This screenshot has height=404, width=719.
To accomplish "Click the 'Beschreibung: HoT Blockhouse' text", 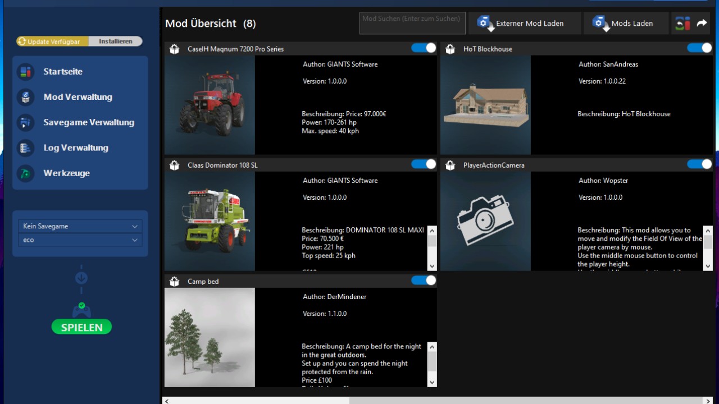I will 624,114.
